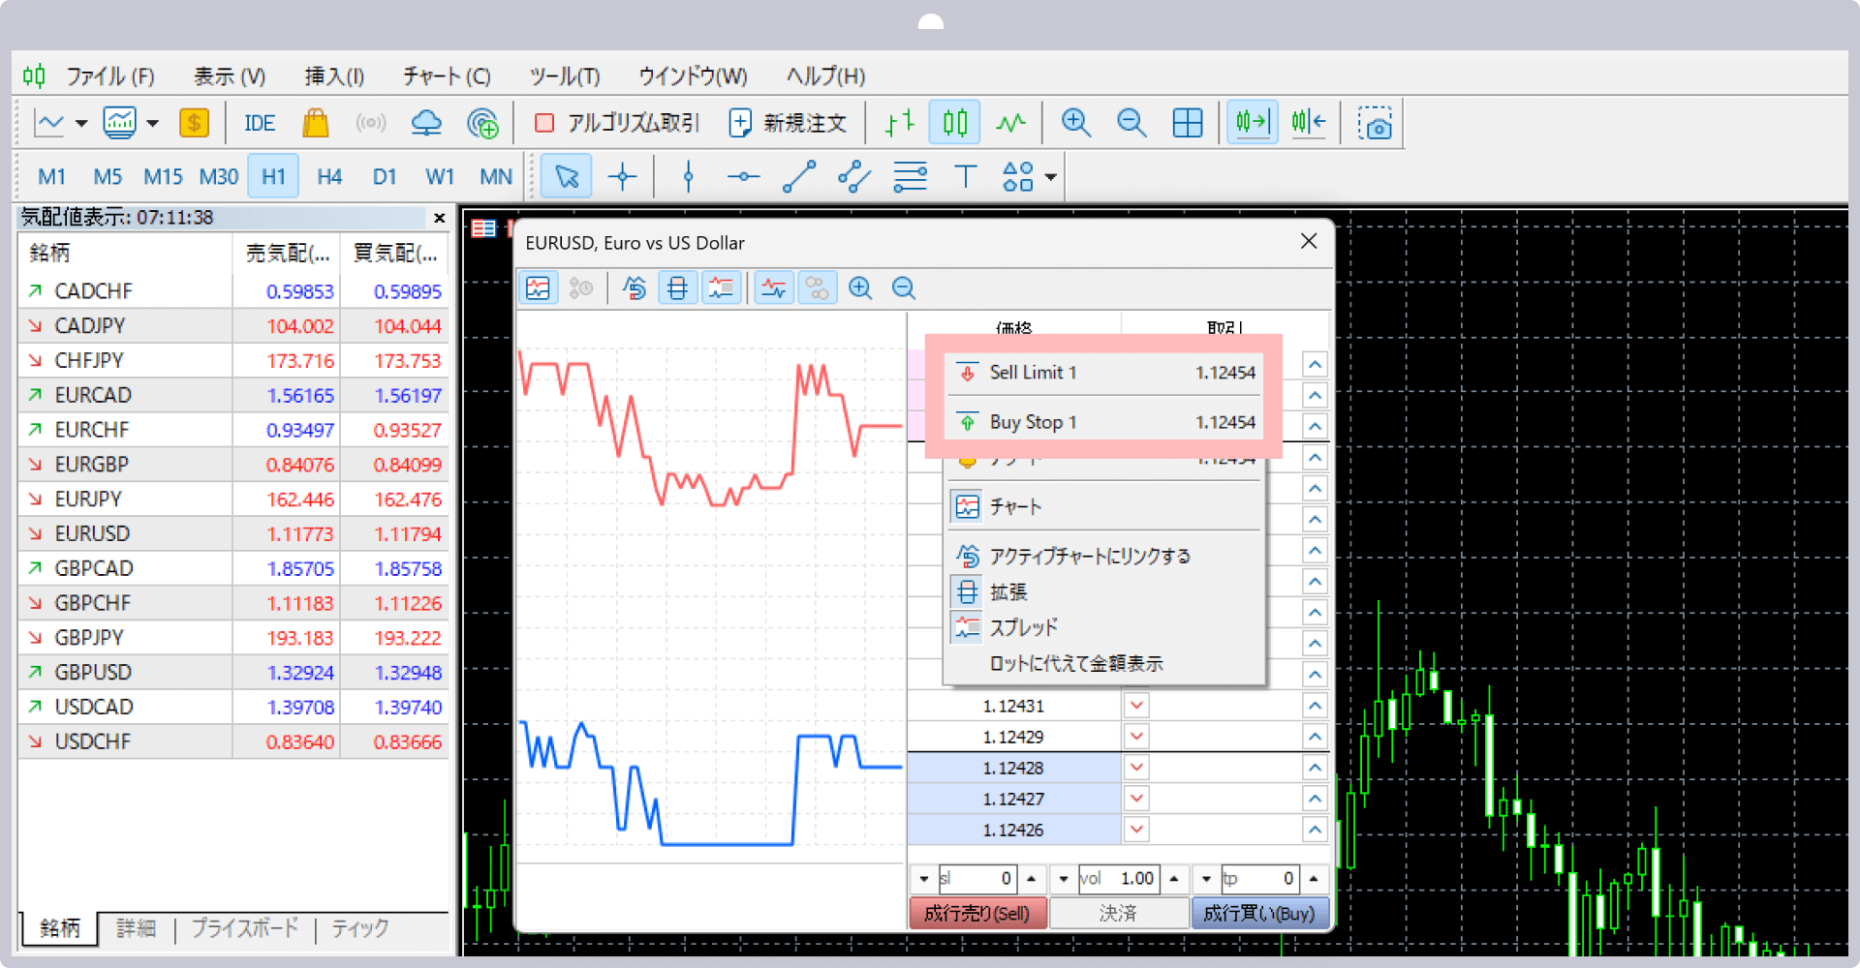This screenshot has height=968, width=1860.
Task: Tile the chart windows
Action: [x=1187, y=122]
